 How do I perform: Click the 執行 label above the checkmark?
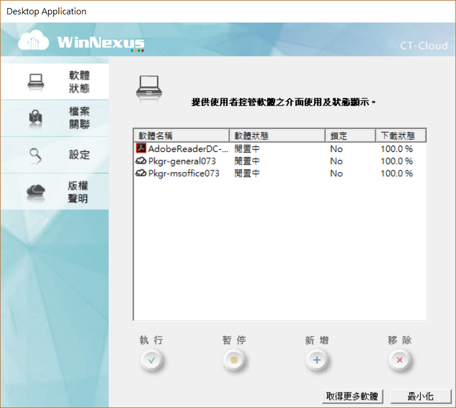[x=151, y=340]
